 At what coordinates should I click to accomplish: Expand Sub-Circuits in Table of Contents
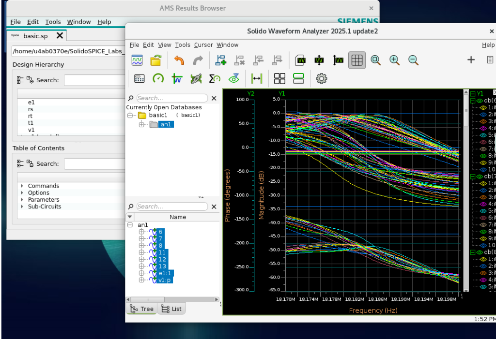click(22, 206)
